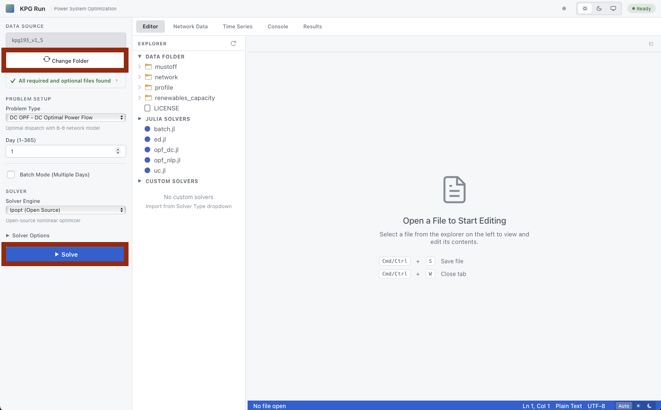Screen dimensions: 661x410
Task: Click the editor dark theme moon icon in status bar
Action: tap(649, 406)
